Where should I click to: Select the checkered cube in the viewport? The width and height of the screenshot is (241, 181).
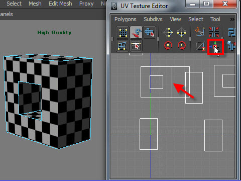click(x=48, y=101)
